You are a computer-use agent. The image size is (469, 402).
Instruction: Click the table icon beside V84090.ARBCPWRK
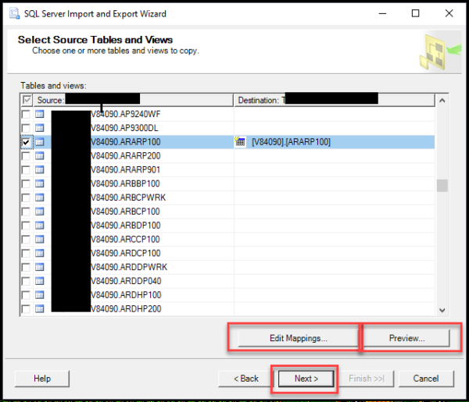point(40,197)
